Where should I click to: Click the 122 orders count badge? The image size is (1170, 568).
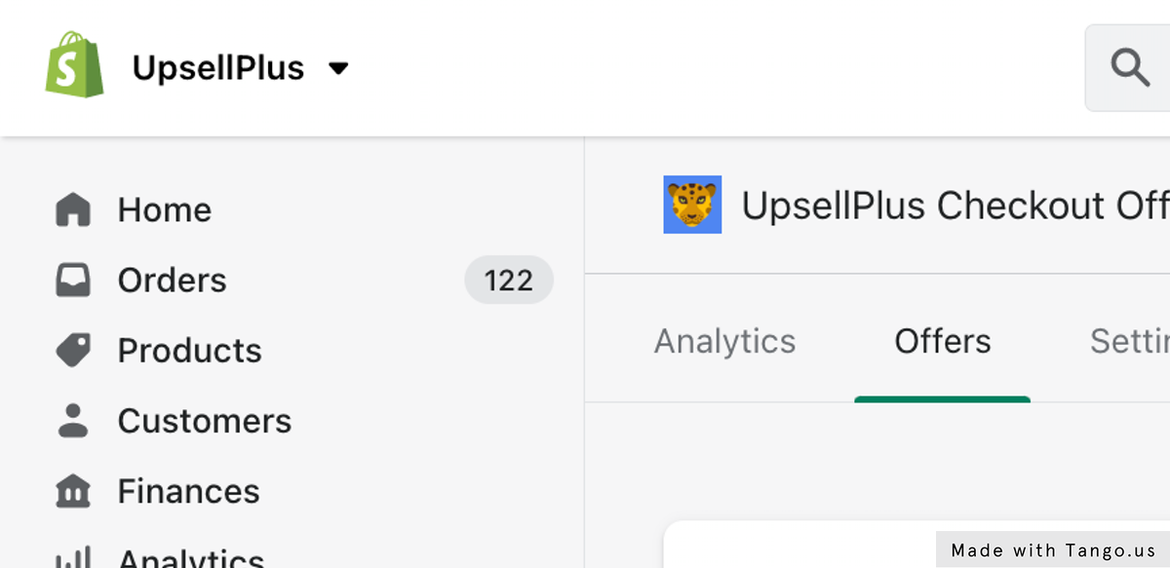pyautogui.click(x=509, y=281)
